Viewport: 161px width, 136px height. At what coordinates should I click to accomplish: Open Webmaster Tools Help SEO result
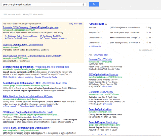[x=35, y=83]
